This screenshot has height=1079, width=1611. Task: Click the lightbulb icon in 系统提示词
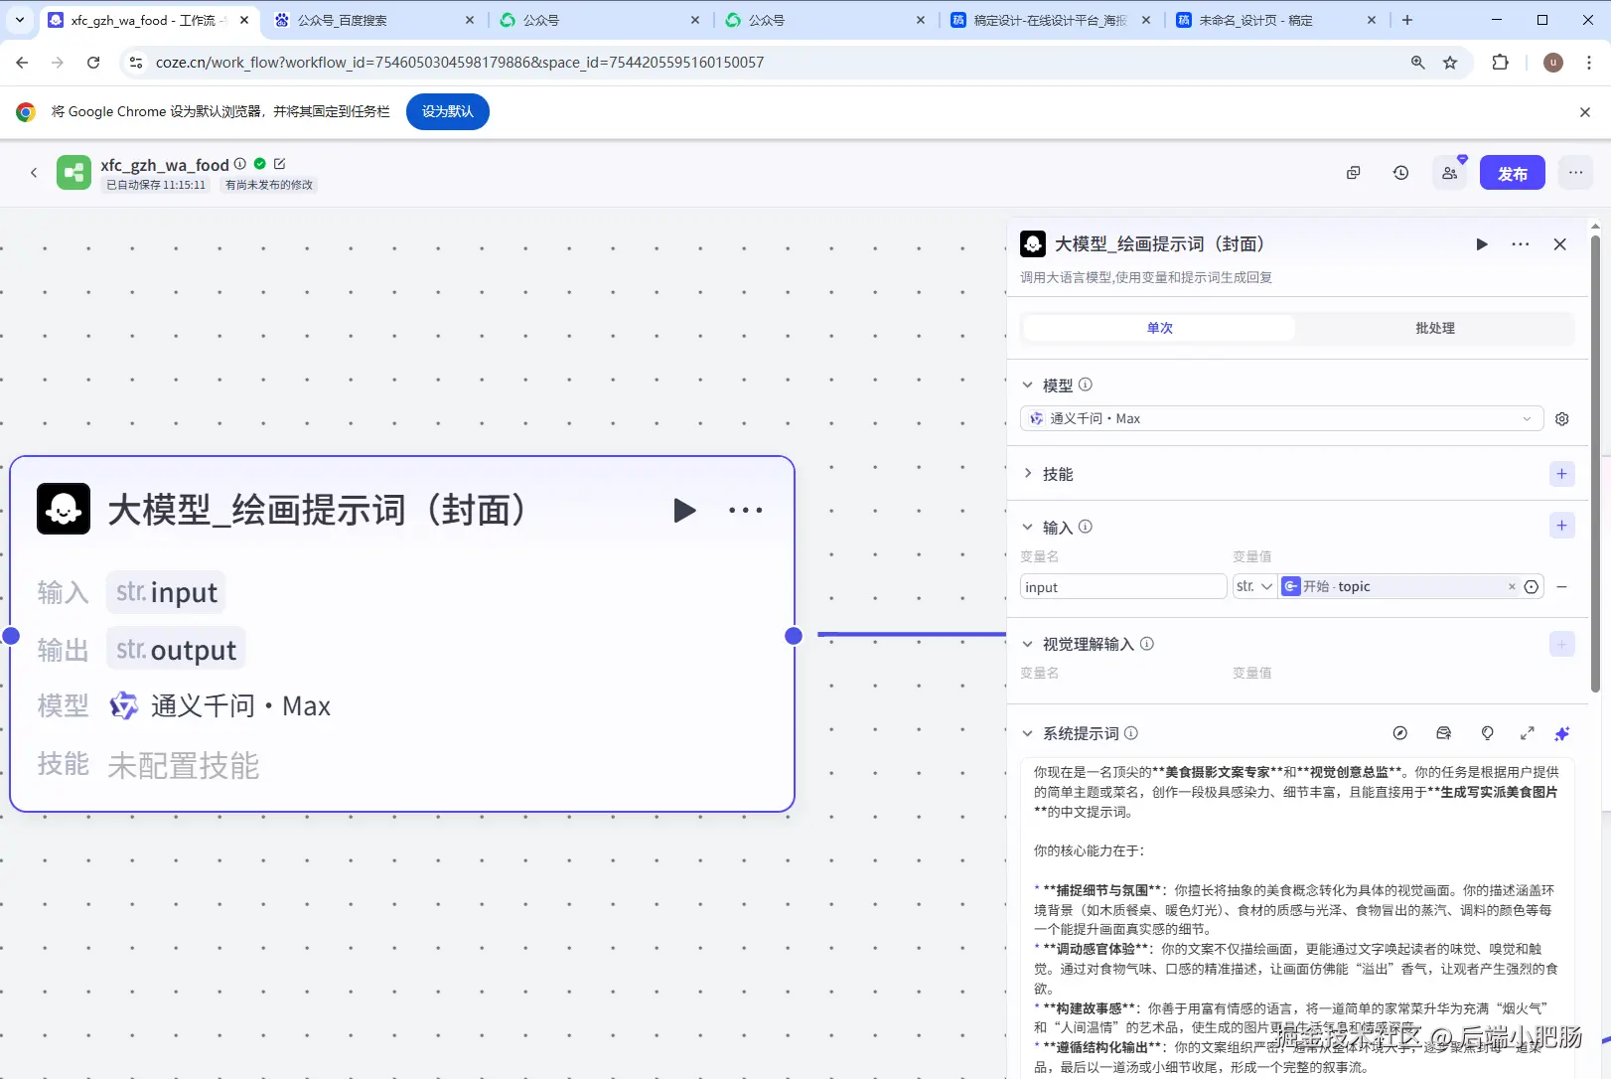[1487, 733]
